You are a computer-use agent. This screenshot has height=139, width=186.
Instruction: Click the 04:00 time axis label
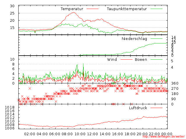click(x=42, y=134)
